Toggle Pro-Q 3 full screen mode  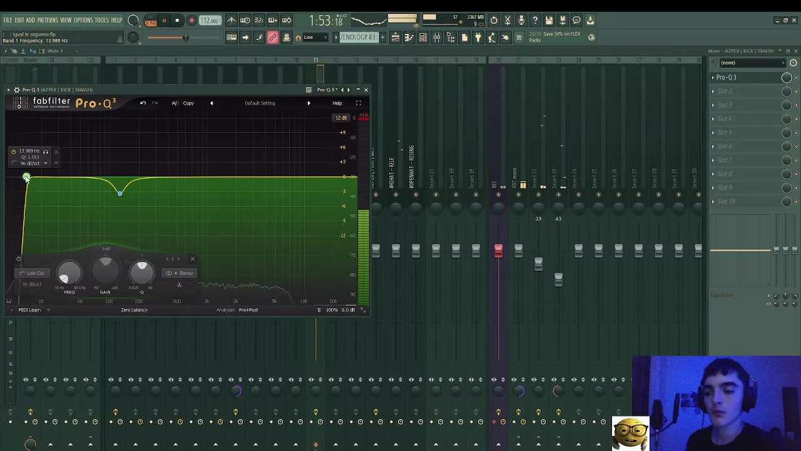(x=359, y=103)
